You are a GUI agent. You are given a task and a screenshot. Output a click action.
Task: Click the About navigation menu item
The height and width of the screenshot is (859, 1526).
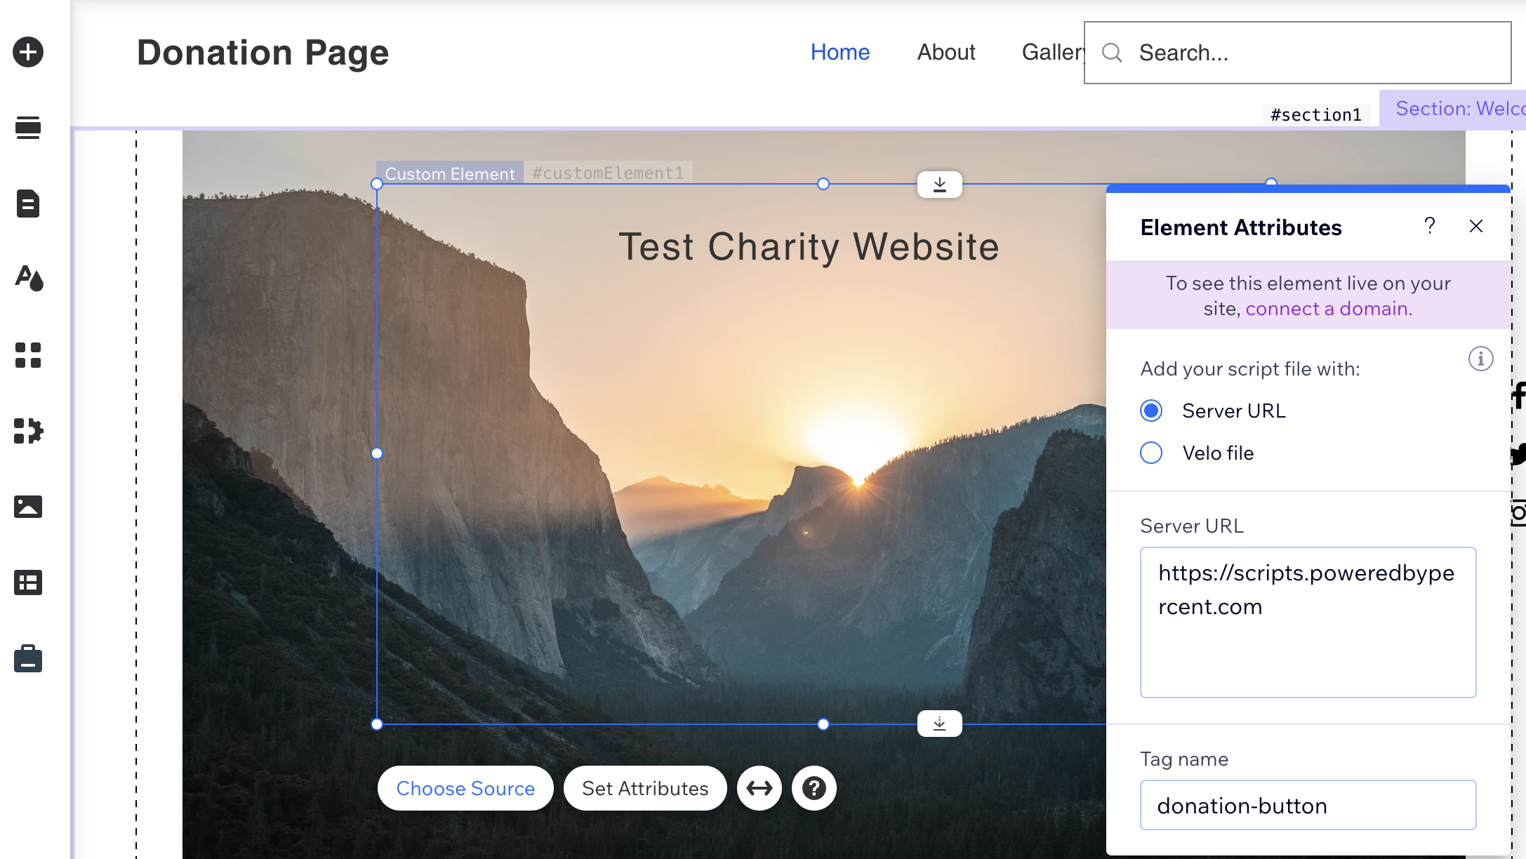point(946,52)
